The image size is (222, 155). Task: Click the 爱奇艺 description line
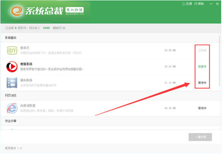point(51,53)
